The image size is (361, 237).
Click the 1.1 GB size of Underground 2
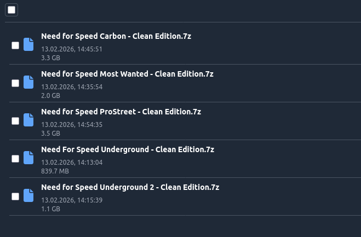click(50, 209)
